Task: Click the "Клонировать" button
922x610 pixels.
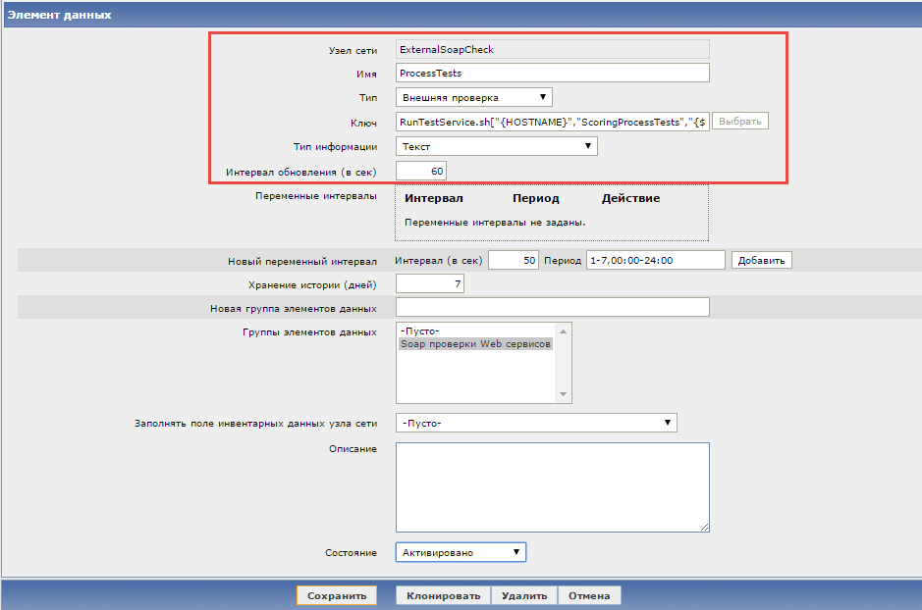Action: pyautogui.click(x=442, y=594)
